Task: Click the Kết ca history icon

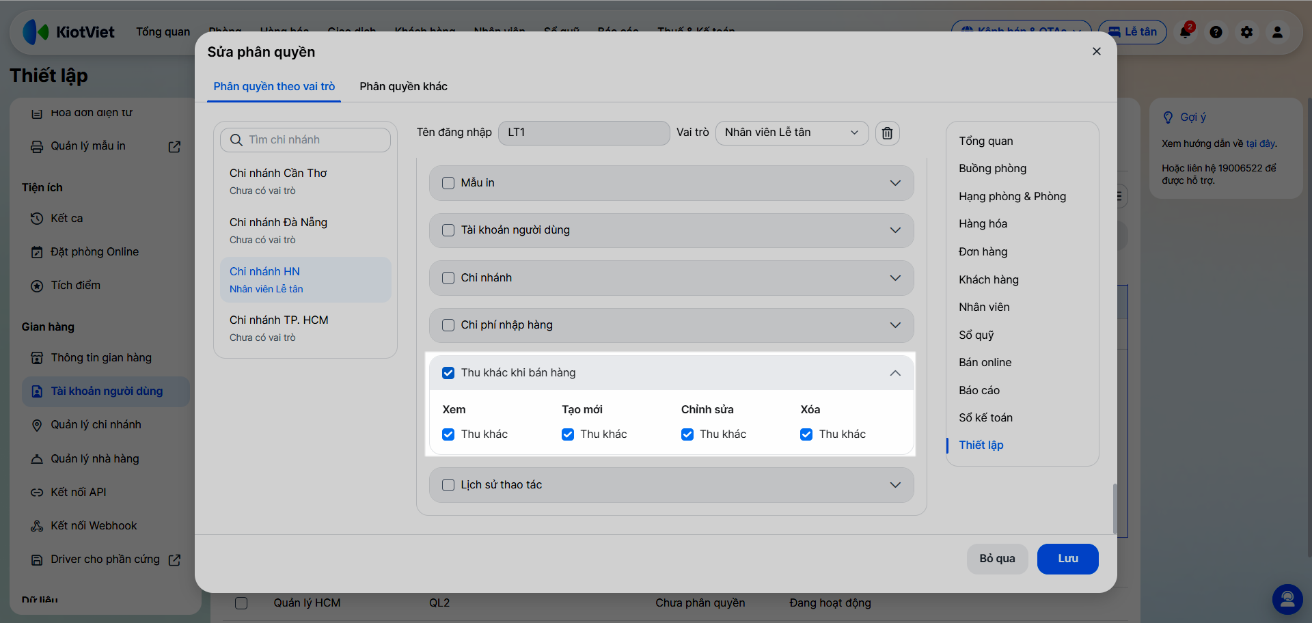Action: [37, 219]
